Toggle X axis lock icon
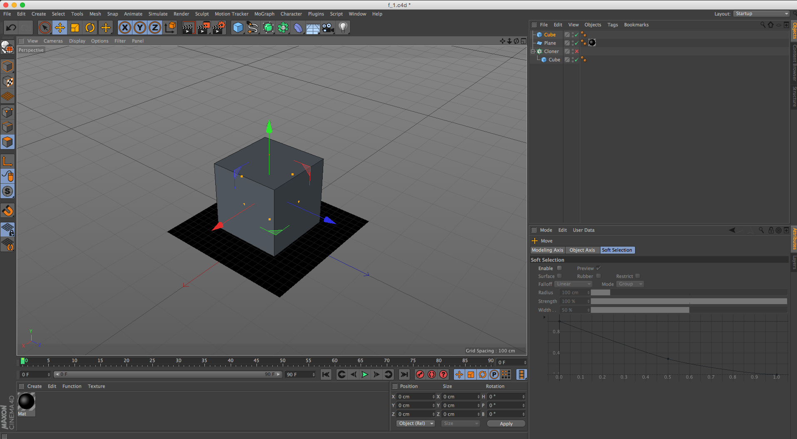The width and height of the screenshot is (797, 439). coord(125,27)
